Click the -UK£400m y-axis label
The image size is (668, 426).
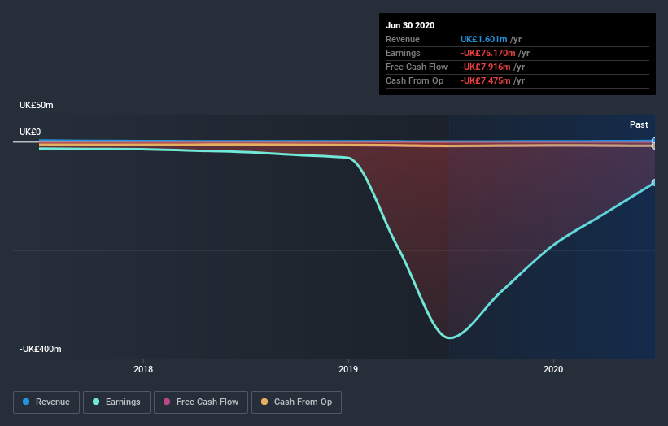coord(41,349)
